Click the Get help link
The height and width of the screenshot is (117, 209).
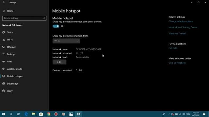[173, 48]
